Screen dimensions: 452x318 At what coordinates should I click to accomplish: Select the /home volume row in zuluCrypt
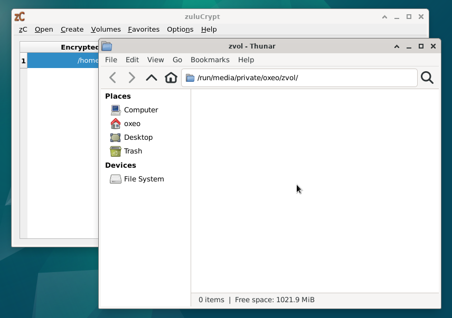[63, 61]
